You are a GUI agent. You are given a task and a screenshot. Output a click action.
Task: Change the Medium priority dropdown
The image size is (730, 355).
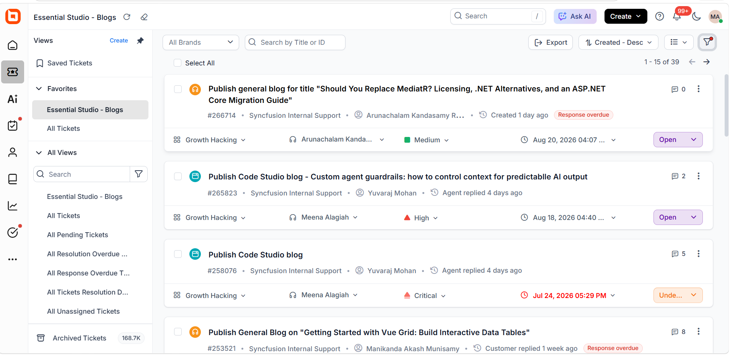pyautogui.click(x=427, y=140)
